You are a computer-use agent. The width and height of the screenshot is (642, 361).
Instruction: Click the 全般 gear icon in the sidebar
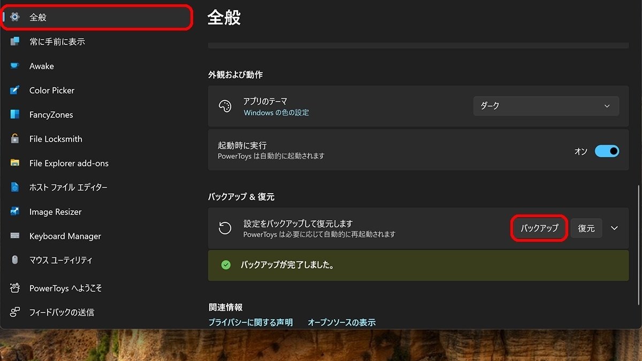point(15,17)
